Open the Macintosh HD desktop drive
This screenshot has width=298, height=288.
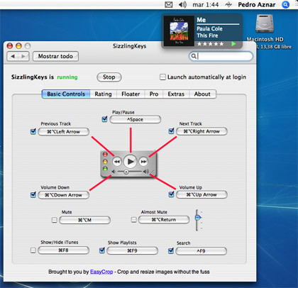265,23
